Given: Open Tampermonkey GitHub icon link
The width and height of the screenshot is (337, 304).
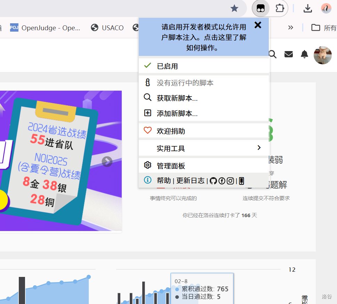Looking at the screenshot, I should [213, 181].
